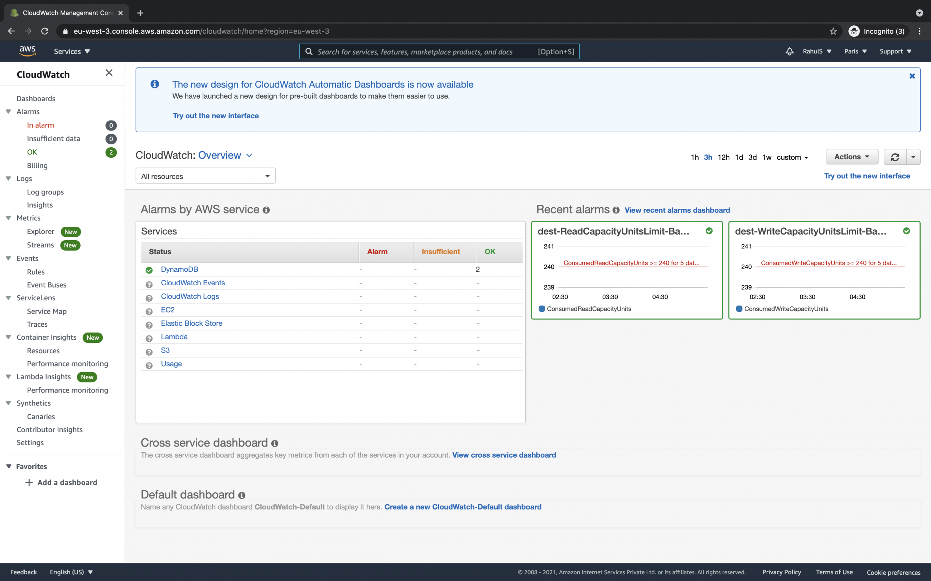Open the Support menu

895,51
